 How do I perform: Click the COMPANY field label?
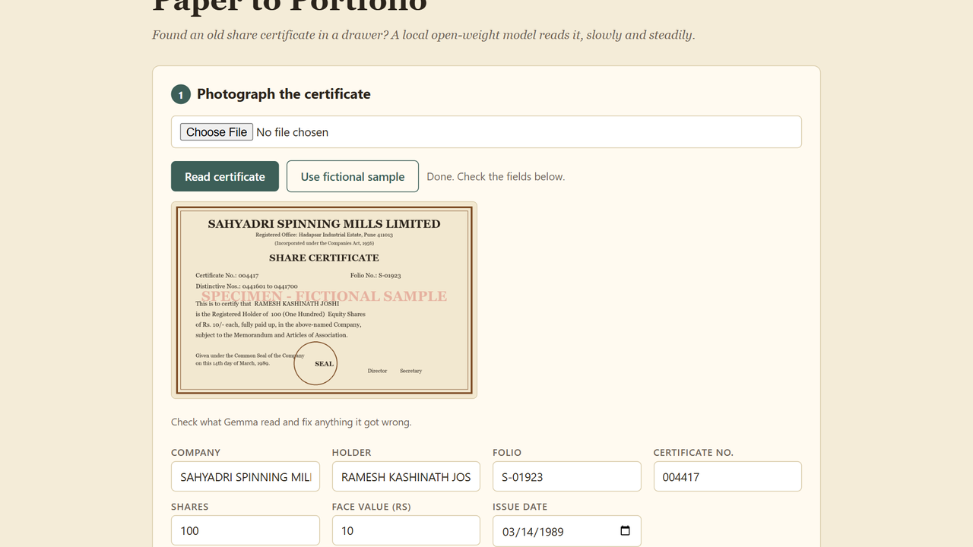point(195,452)
